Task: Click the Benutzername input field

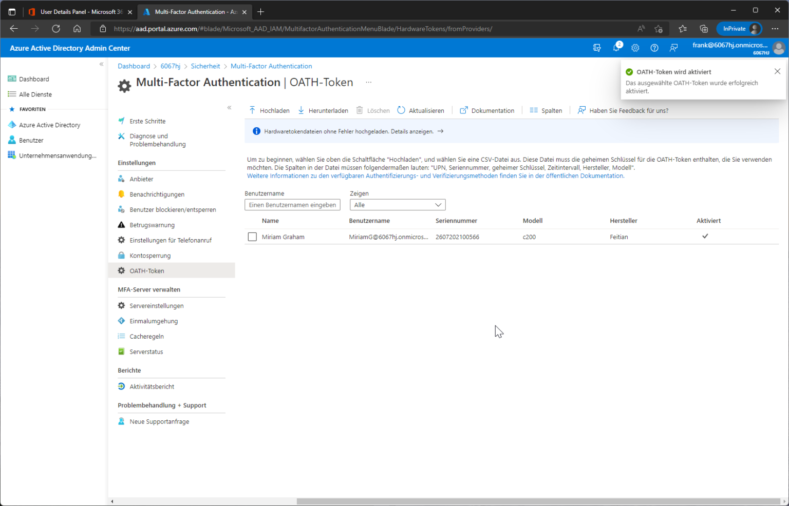Action: 292,204
